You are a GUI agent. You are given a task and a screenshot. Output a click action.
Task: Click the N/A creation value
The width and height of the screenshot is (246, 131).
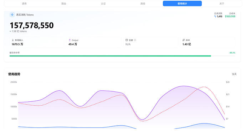(128, 44)
